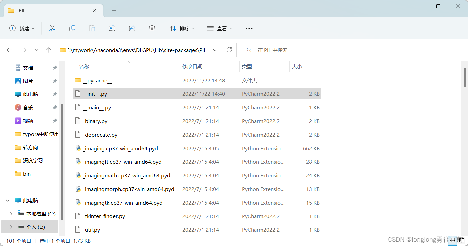This screenshot has width=468, height=246.
Task: Click the _imaging.cp37-win_amd64.pyd file icon
Action: [x=78, y=148]
